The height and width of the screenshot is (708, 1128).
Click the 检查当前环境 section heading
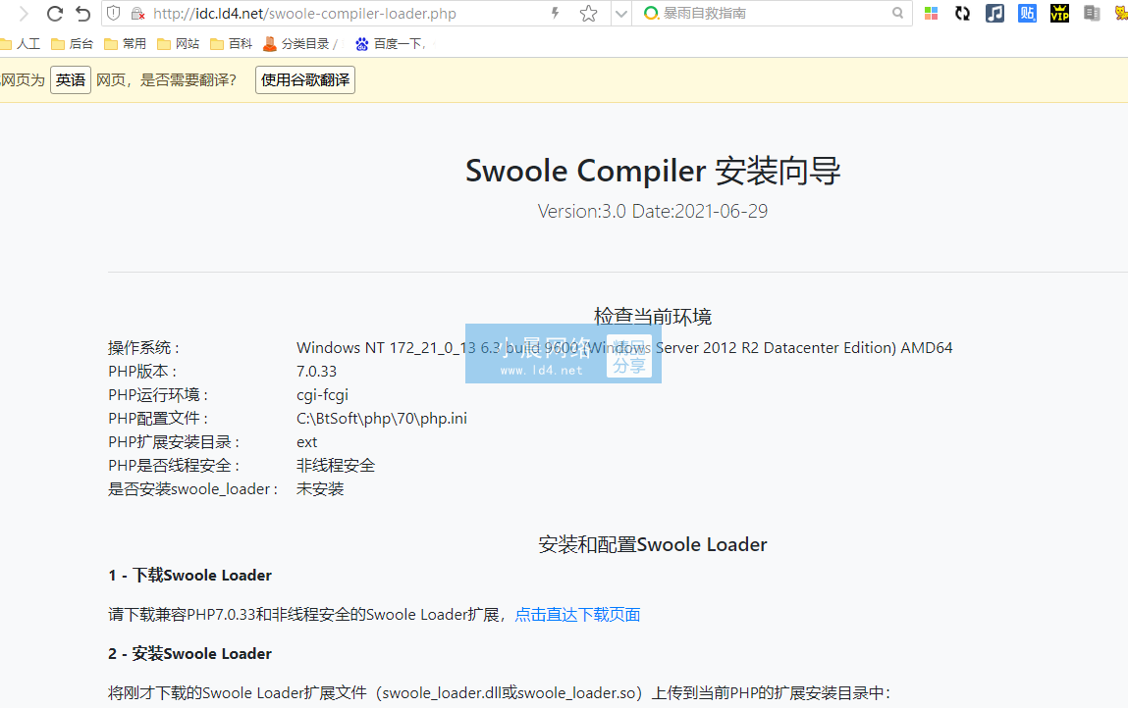click(653, 317)
